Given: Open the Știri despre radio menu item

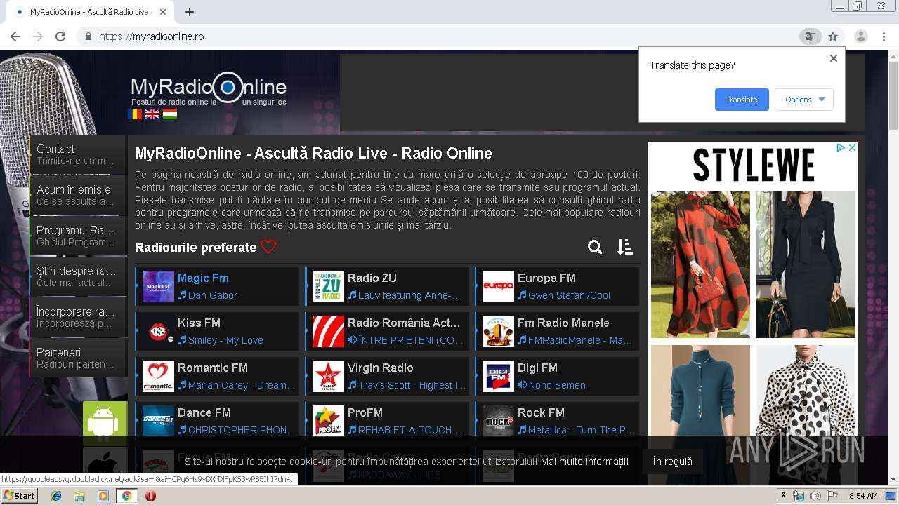Looking at the screenshot, I should (78, 276).
